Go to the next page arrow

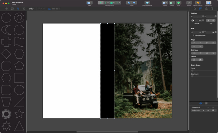(x=60, y=9)
